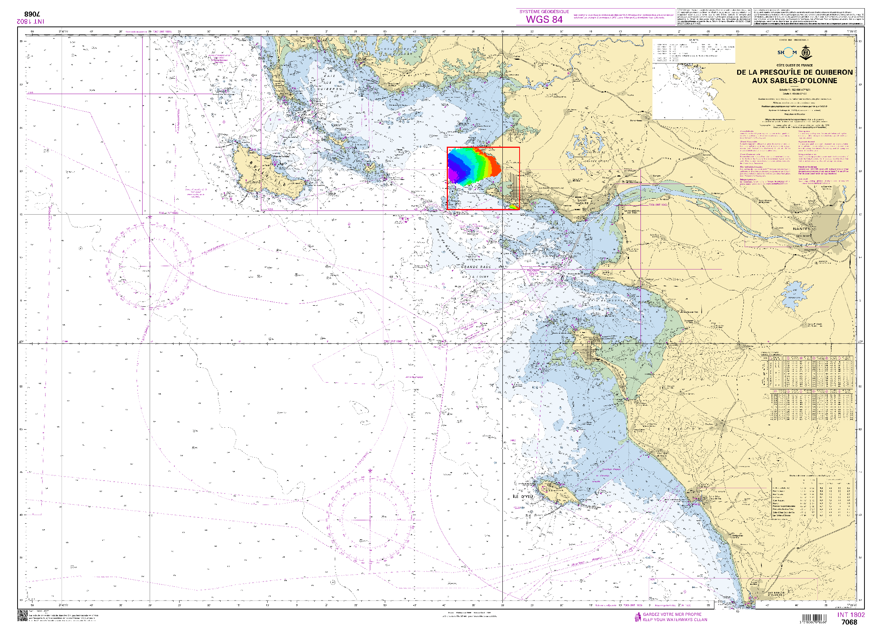This screenshot has width=882, height=633.
Task: Click the upside-down 7068 number at top-left
Action: tap(32, 15)
